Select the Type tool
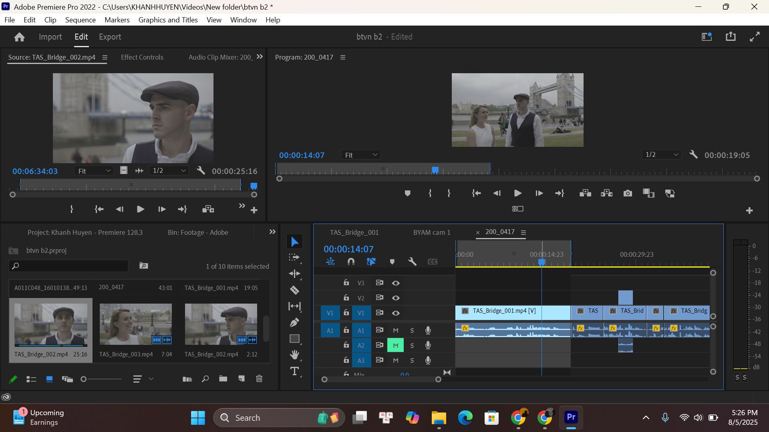This screenshot has height=432, width=769. tap(294, 371)
